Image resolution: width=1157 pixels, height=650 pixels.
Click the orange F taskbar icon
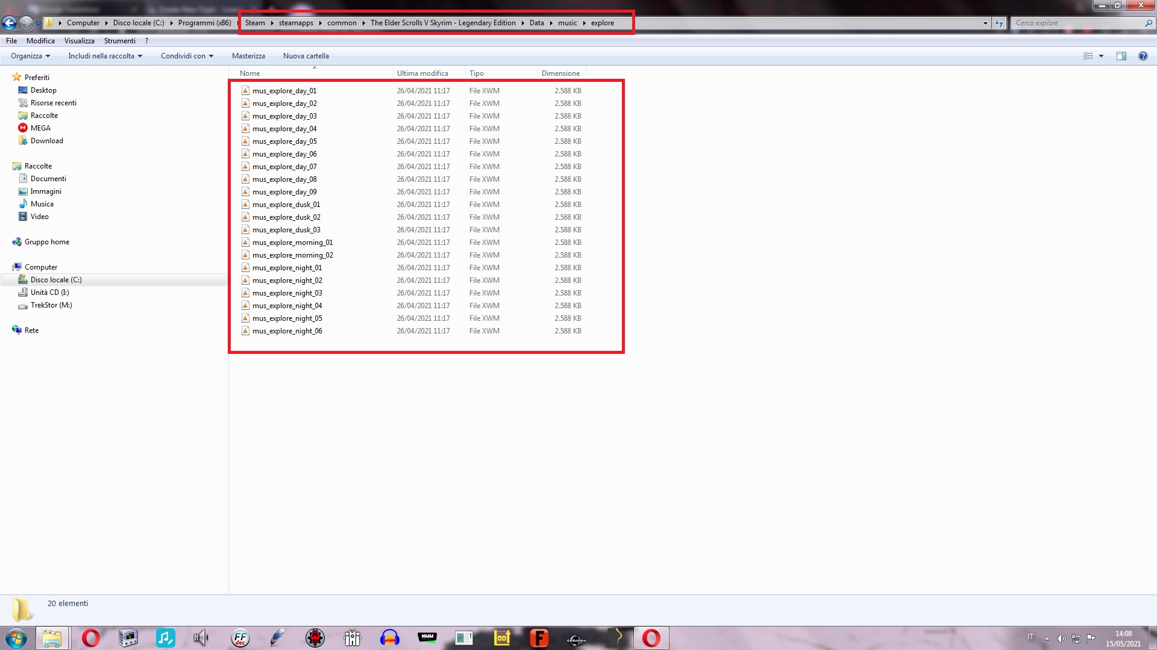(539, 638)
